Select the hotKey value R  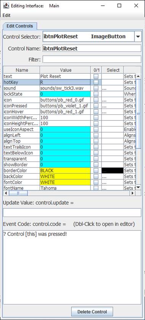click(x=65, y=82)
